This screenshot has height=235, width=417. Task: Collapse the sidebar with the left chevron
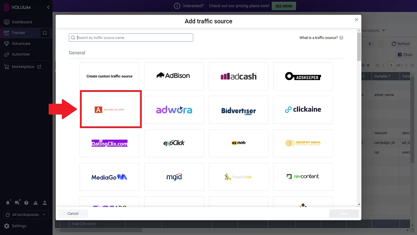click(48, 7)
